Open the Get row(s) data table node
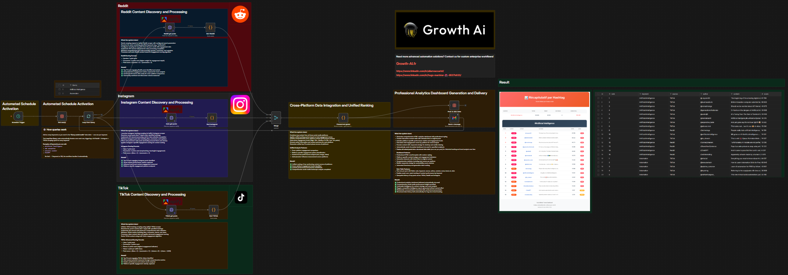788x275 pixels. point(62,116)
